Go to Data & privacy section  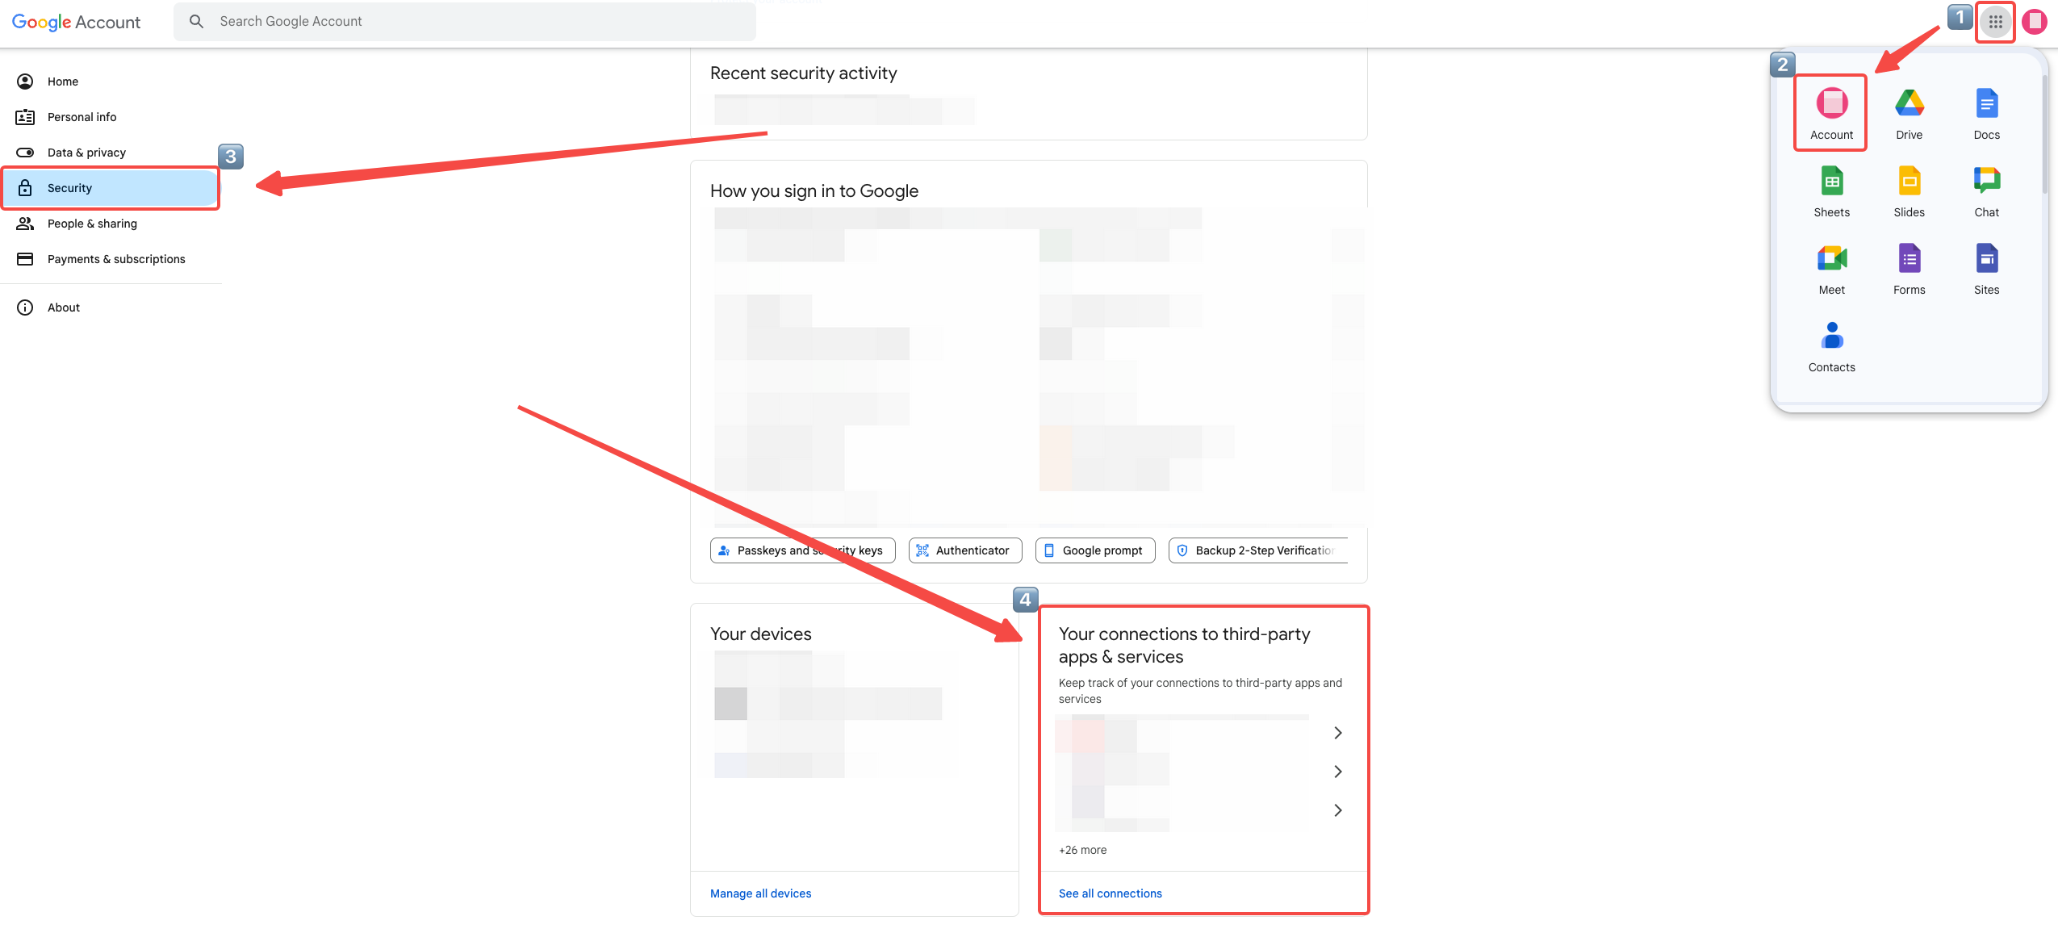(x=86, y=153)
